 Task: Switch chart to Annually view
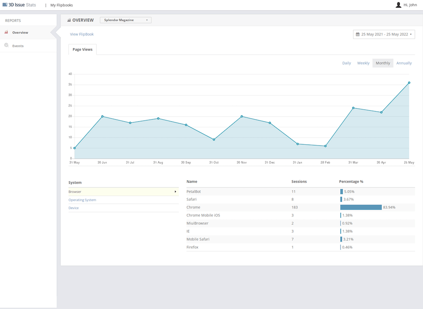[x=404, y=63]
